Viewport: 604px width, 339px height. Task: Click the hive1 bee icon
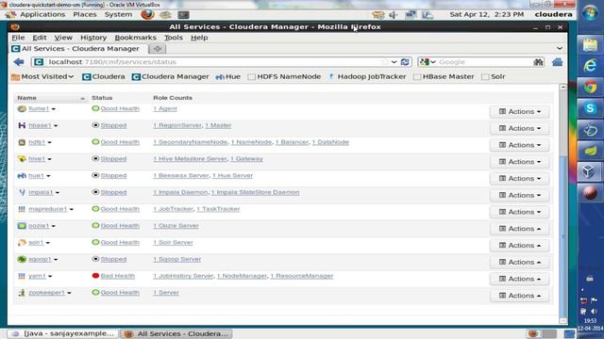(22, 159)
